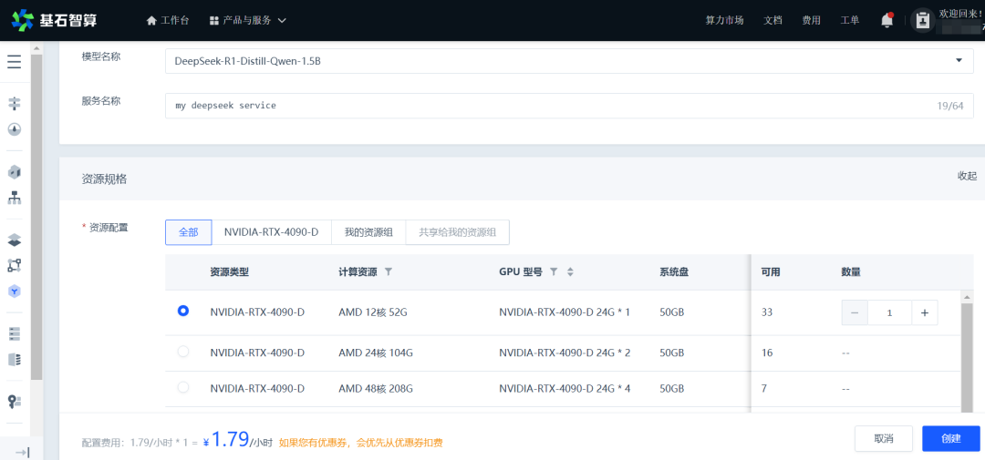Click the ¥1.79 price text
The image size is (985, 460).
(226, 440)
